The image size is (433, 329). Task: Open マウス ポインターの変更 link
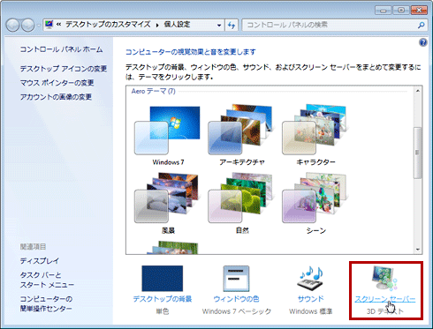click(57, 83)
